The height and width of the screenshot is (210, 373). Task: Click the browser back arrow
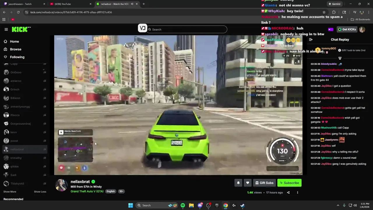4,12
